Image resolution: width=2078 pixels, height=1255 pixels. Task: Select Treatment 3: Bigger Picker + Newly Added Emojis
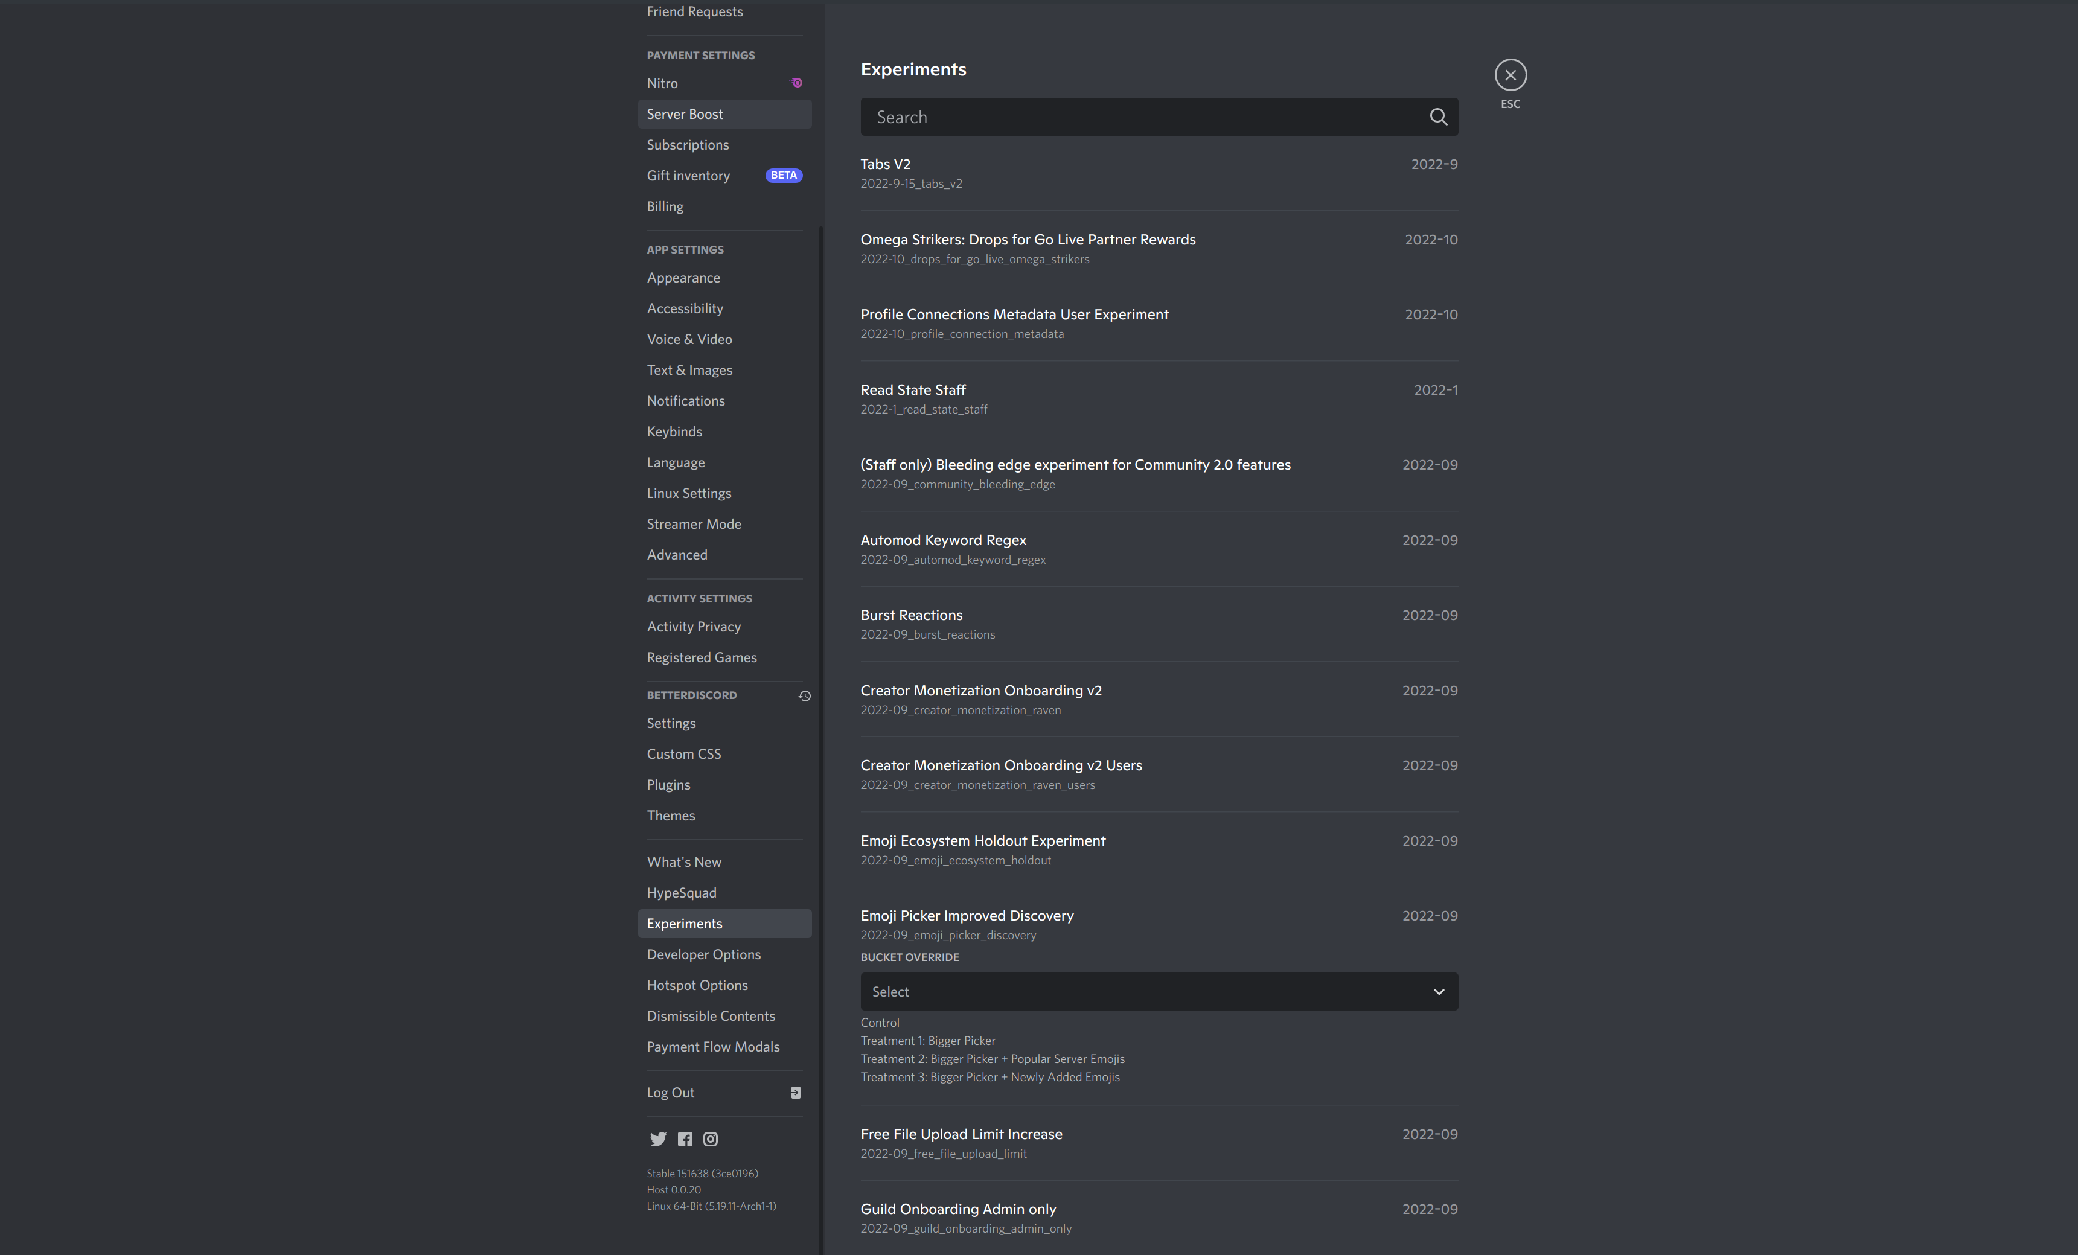click(x=990, y=1076)
